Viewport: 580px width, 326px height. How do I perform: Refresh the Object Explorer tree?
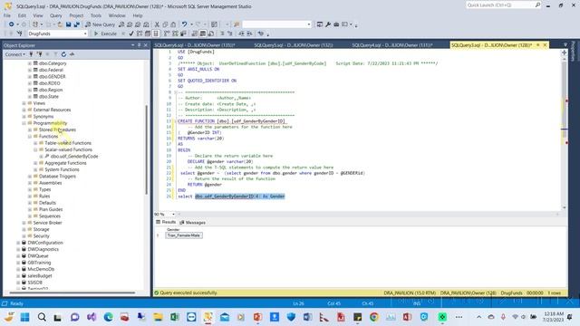[63, 54]
